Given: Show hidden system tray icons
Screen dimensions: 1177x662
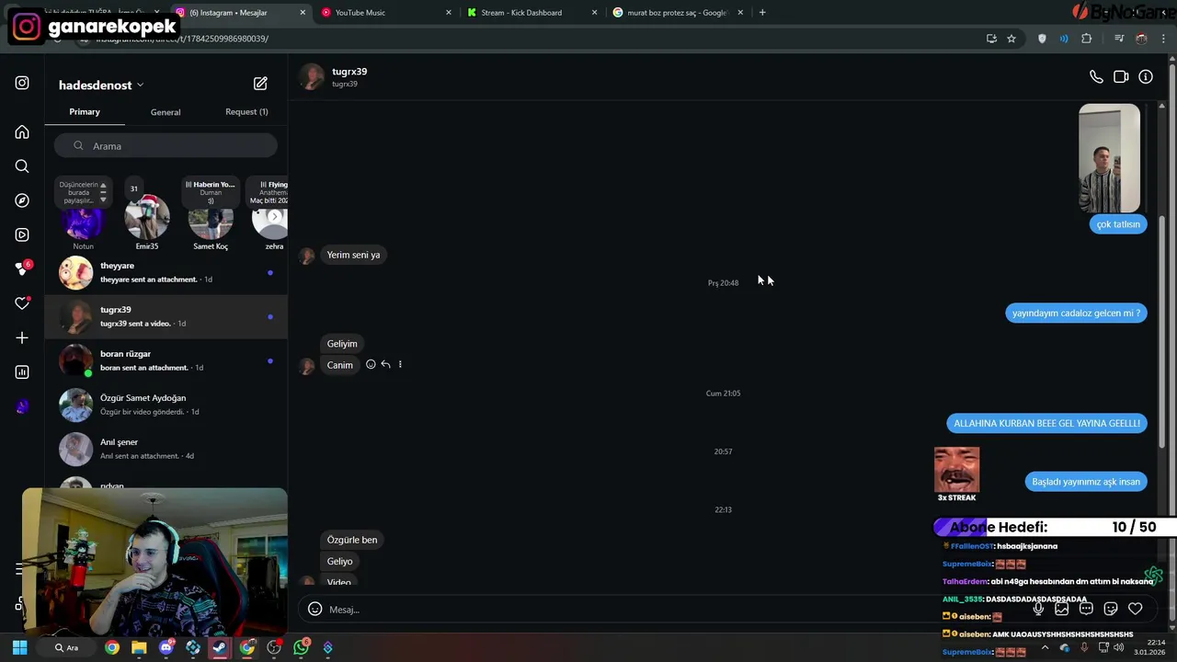Looking at the screenshot, I should (1045, 647).
